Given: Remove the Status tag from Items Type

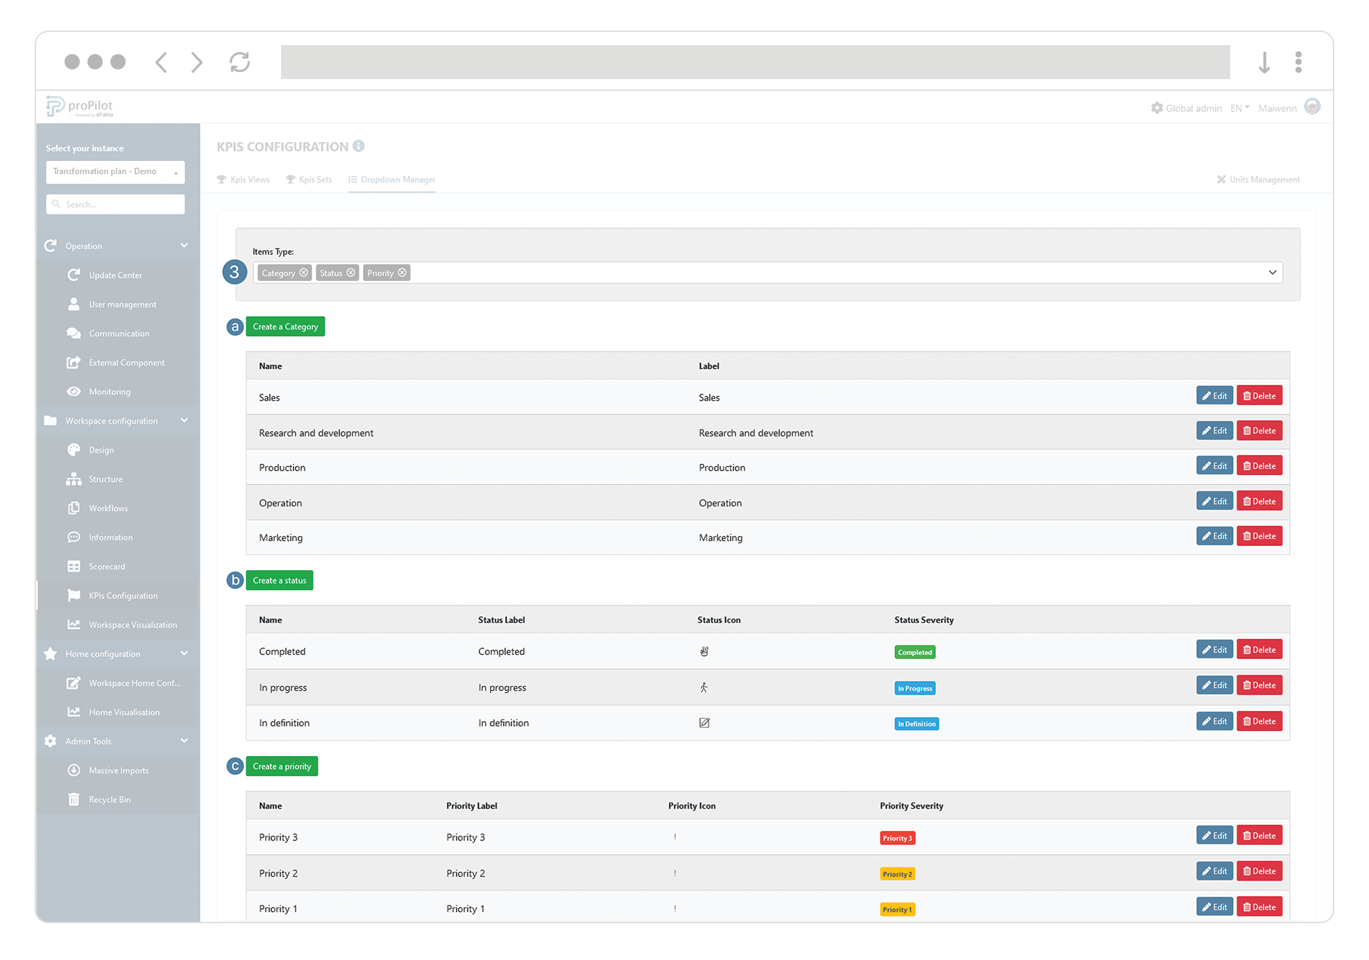Looking at the screenshot, I should coord(351,273).
